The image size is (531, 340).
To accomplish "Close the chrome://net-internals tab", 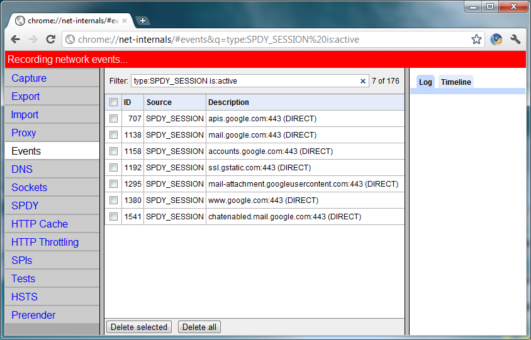I will click(x=125, y=21).
